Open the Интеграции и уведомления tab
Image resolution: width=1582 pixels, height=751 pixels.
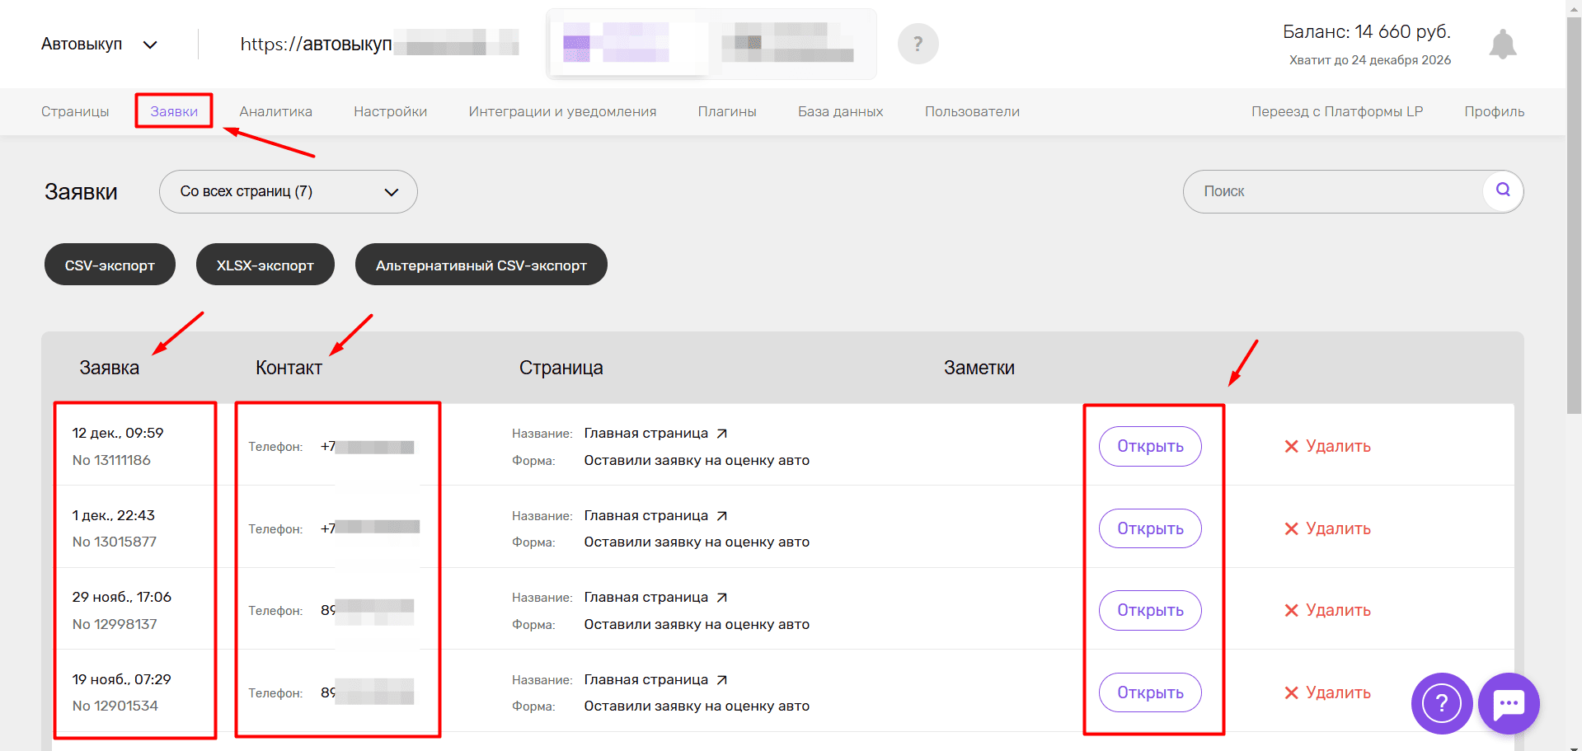[x=562, y=111]
